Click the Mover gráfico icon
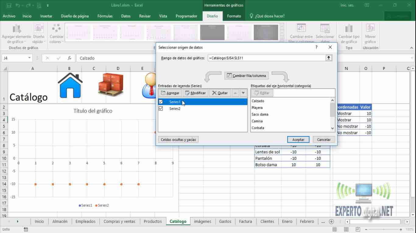 (x=370, y=32)
